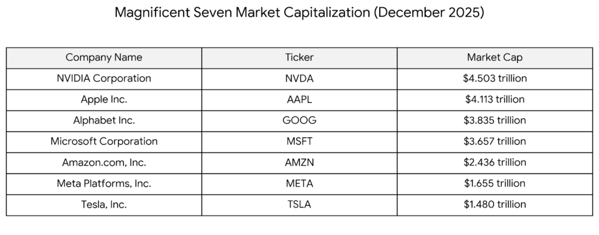
Task: Click the Magnificent Seven chart title
Action: [299, 13]
